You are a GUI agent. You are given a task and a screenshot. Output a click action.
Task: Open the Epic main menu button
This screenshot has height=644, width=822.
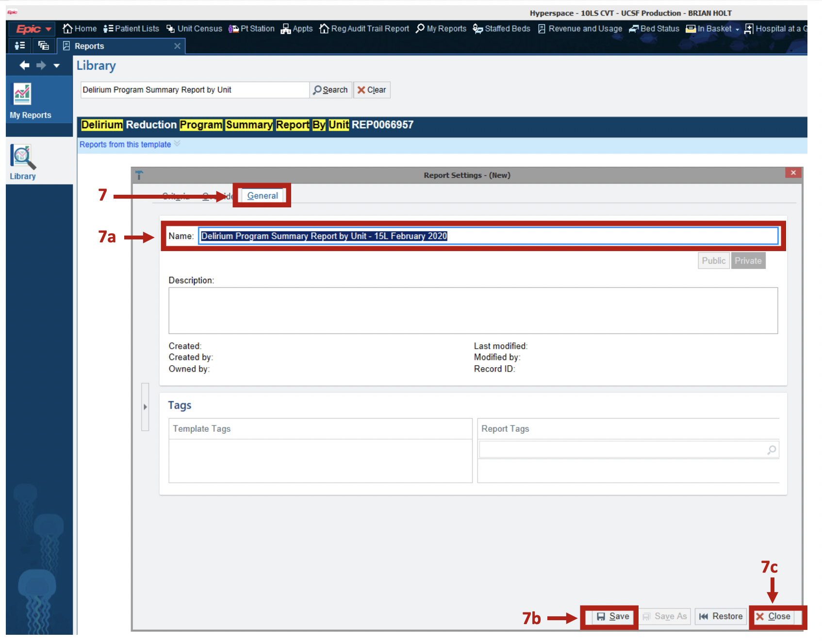click(33, 29)
